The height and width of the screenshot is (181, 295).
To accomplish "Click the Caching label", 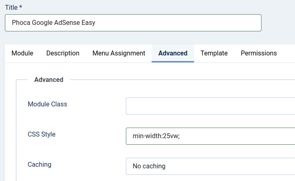I will [x=40, y=164].
